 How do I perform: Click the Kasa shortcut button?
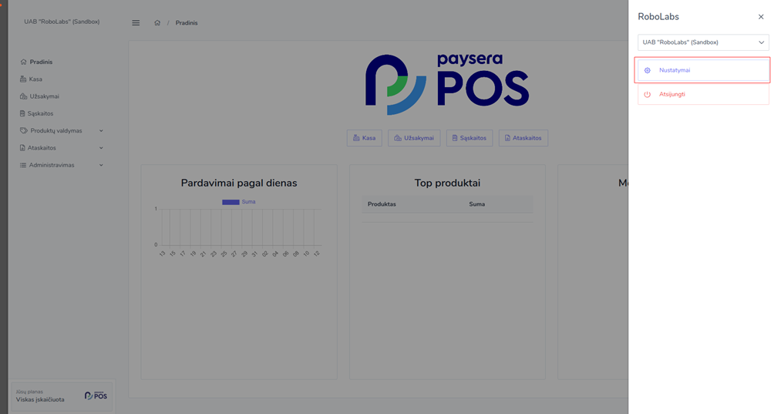[365, 138]
